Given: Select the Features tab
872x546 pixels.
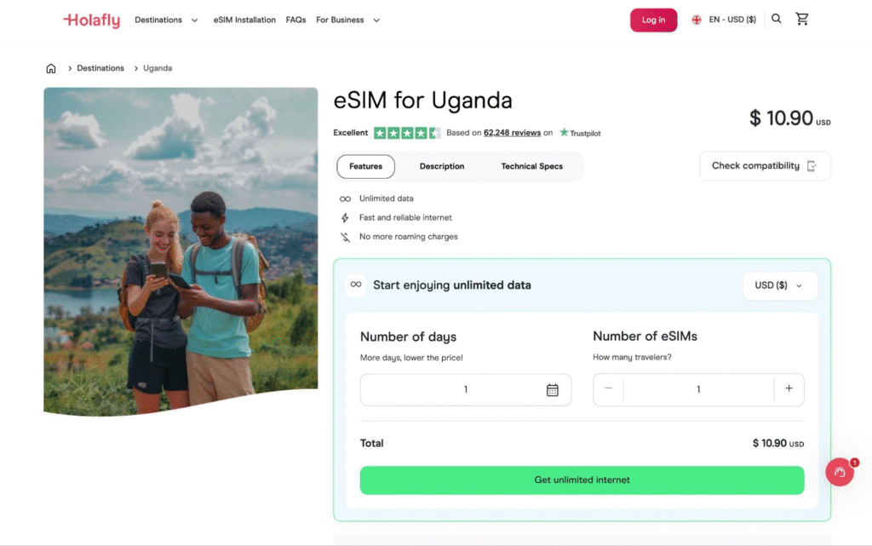Looking at the screenshot, I should click(x=365, y=166).
